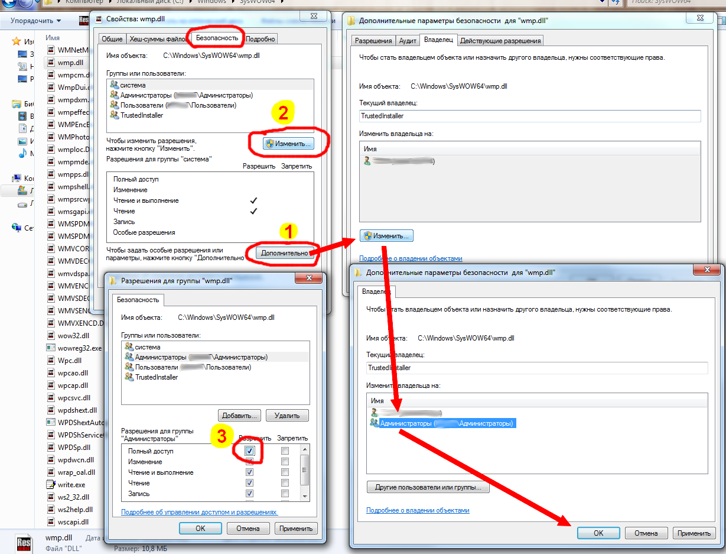Select the Wpc.dll file icon in Explorer
The height and width of the screenshot is (554, 726).
pos(51,361)
